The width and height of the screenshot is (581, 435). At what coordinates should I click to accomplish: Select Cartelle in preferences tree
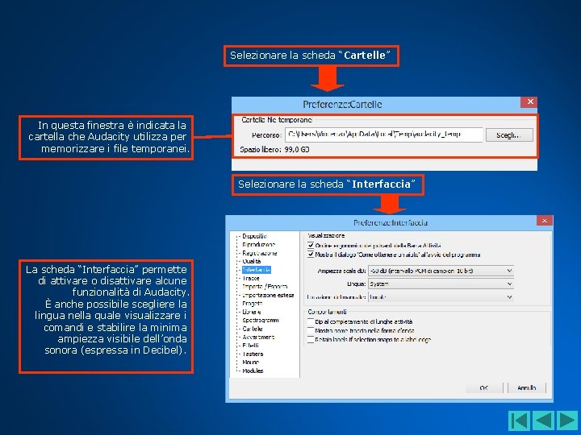[x=253, y=329]
